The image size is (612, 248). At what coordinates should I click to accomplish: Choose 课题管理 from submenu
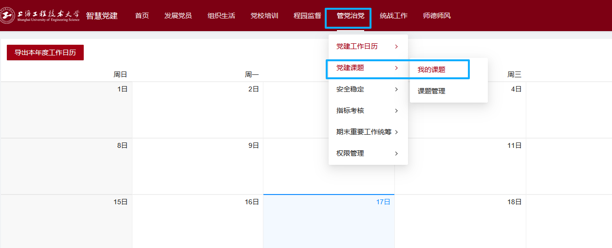pos(431,91)
